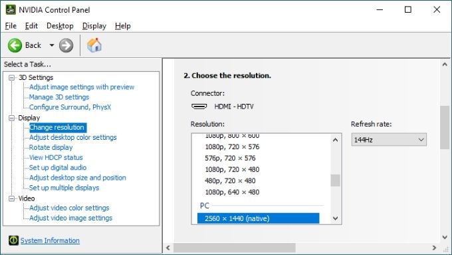Click the horizontal scrollbar thumb
Screen dimensions: 452x255
pyautogui.click(x=235, y=248)
